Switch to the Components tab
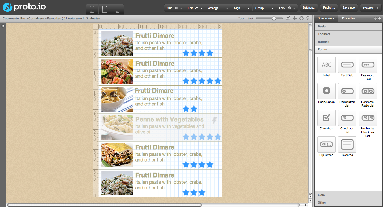The image size is (383, 207). (x=326, y=18)
